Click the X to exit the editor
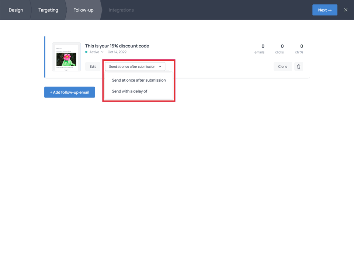Image resolution: width=354 pixels, height=265 pixels. (346, 10)
